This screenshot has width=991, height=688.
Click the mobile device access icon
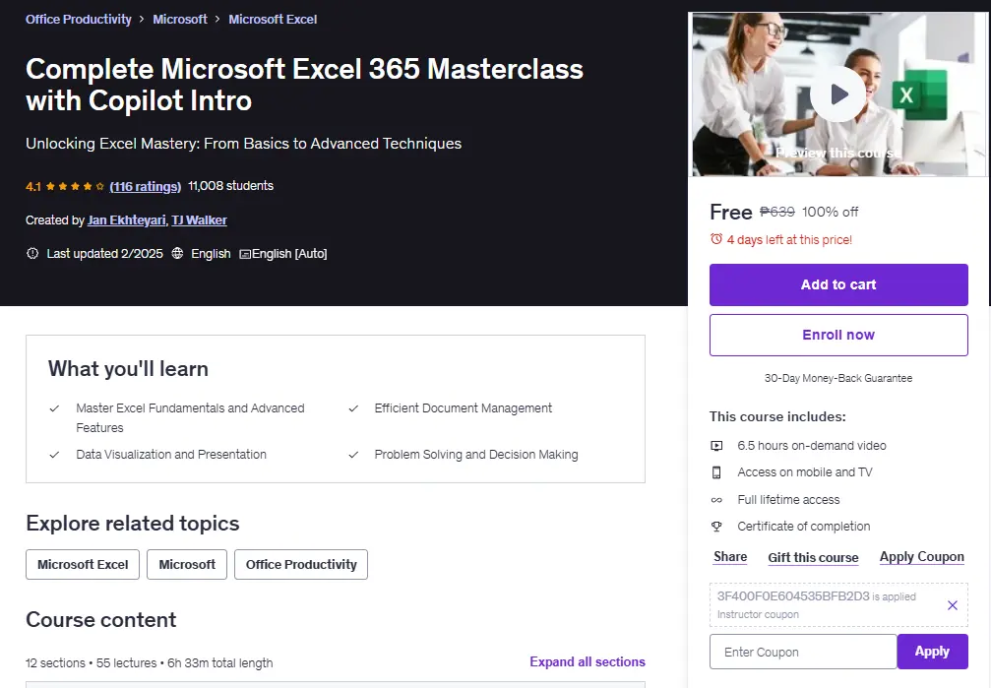pos(716,472)
